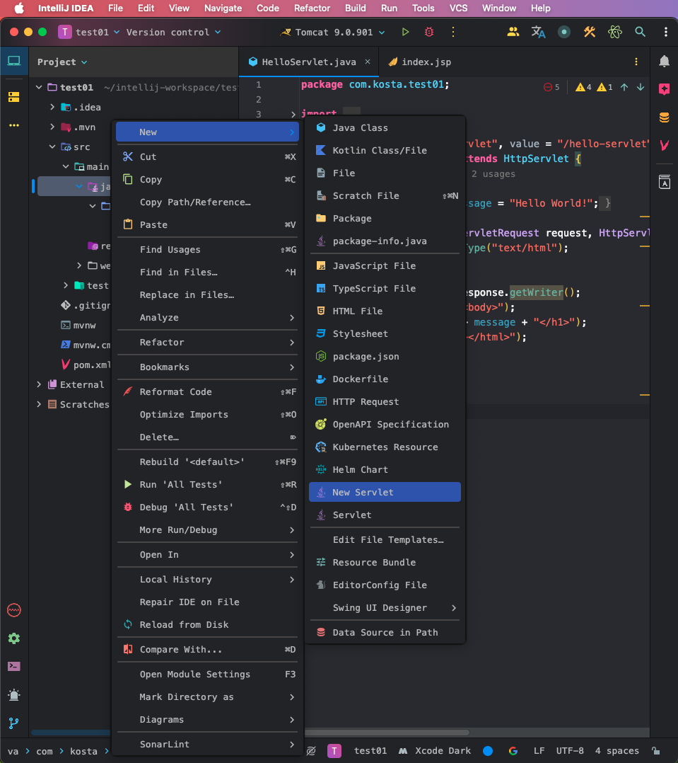Screen dimensions: 678x763
Task: Click the editor horizontal scrollbar
Action: [387, 732]
